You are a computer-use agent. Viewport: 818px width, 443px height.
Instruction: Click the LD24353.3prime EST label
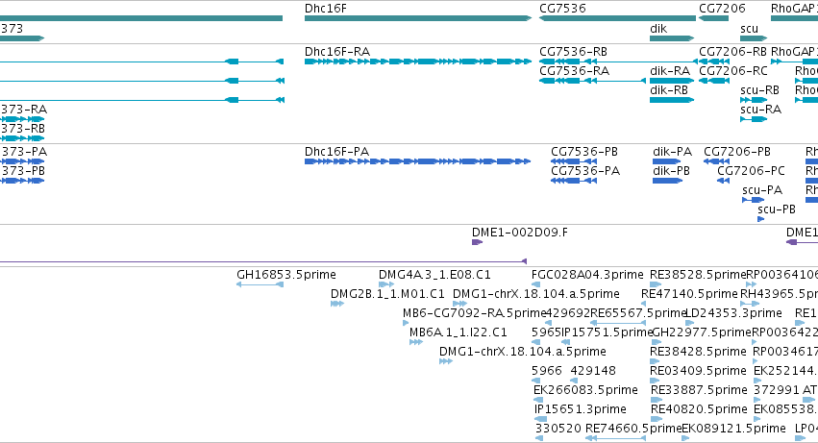point(733,313)
